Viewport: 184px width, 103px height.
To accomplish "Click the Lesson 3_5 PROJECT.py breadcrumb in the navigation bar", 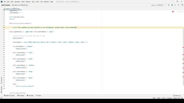I will tap(20, 5).
